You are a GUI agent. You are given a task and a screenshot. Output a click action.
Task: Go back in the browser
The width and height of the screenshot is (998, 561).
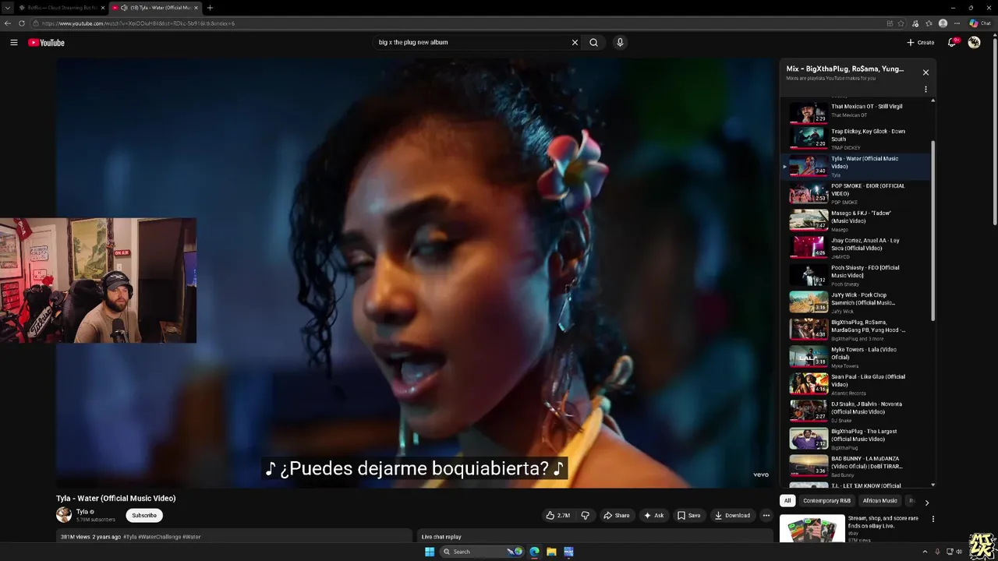pos(8,23)
